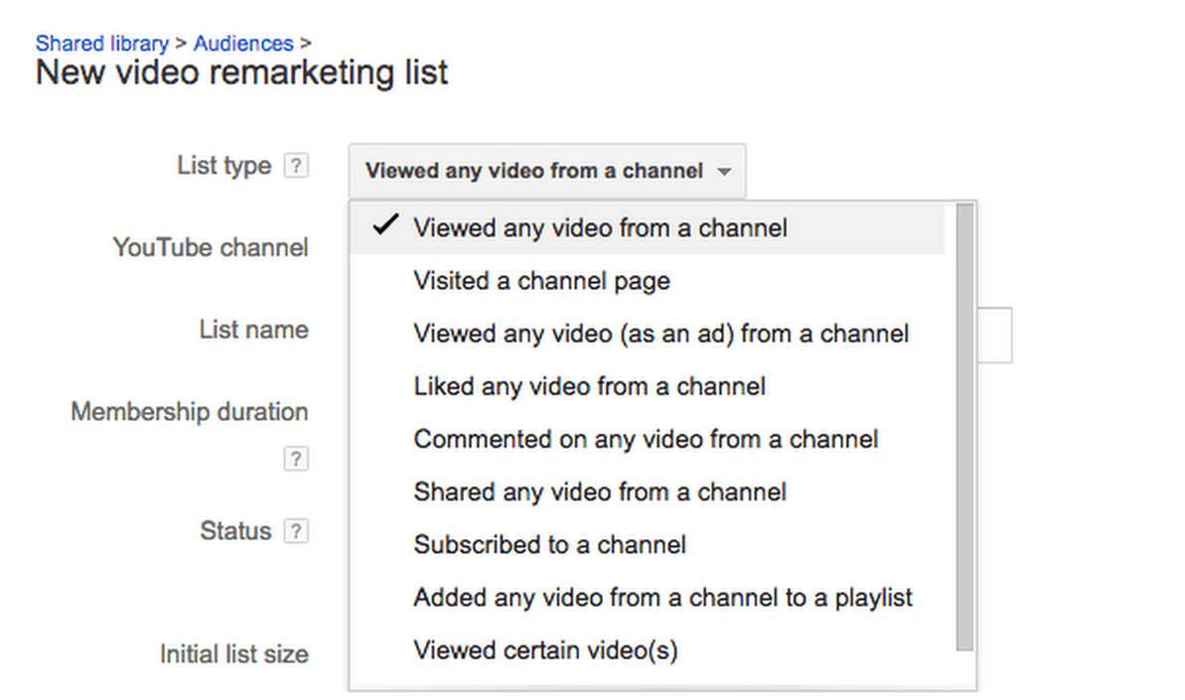Select Viewed any video (as an ad) option
The width and height of the screenshot is (1185, 700).
pos(661,334)
